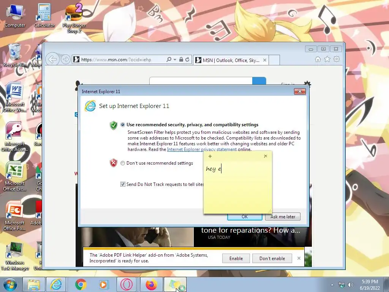The image size is (389, 292).
Task: Open Microsoft Office Access shortcut
Action: coord(15,137)
